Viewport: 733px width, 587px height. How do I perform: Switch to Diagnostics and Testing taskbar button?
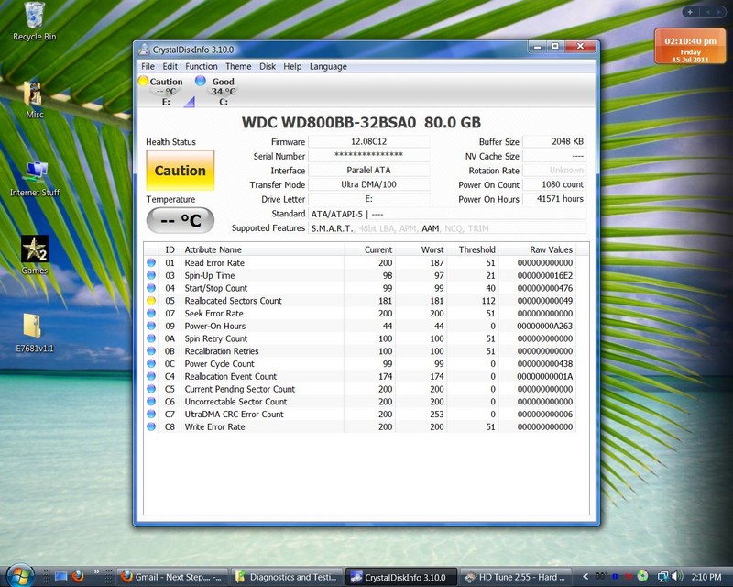click(287, 577)
